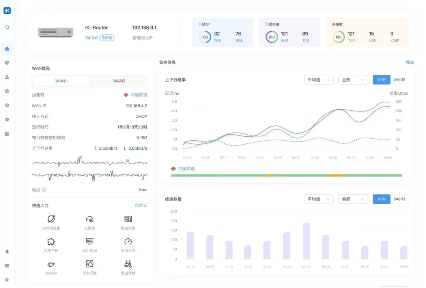Open 多线负载 gauge icon
This screenshot has width=426, height=288.
(x=128, y=241)
